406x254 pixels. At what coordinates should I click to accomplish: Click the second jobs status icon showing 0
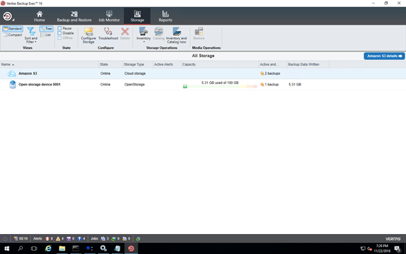point(114,239)
